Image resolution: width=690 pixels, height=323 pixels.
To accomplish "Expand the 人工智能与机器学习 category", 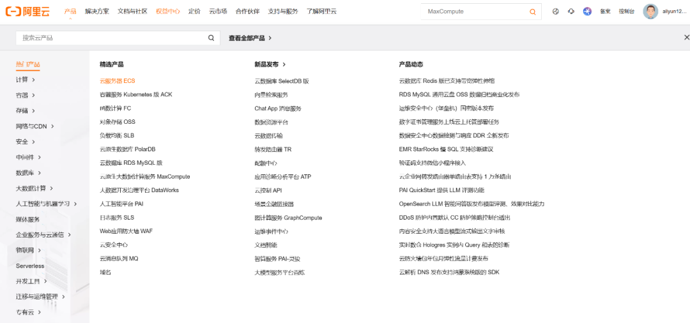I will click(47, 204).
